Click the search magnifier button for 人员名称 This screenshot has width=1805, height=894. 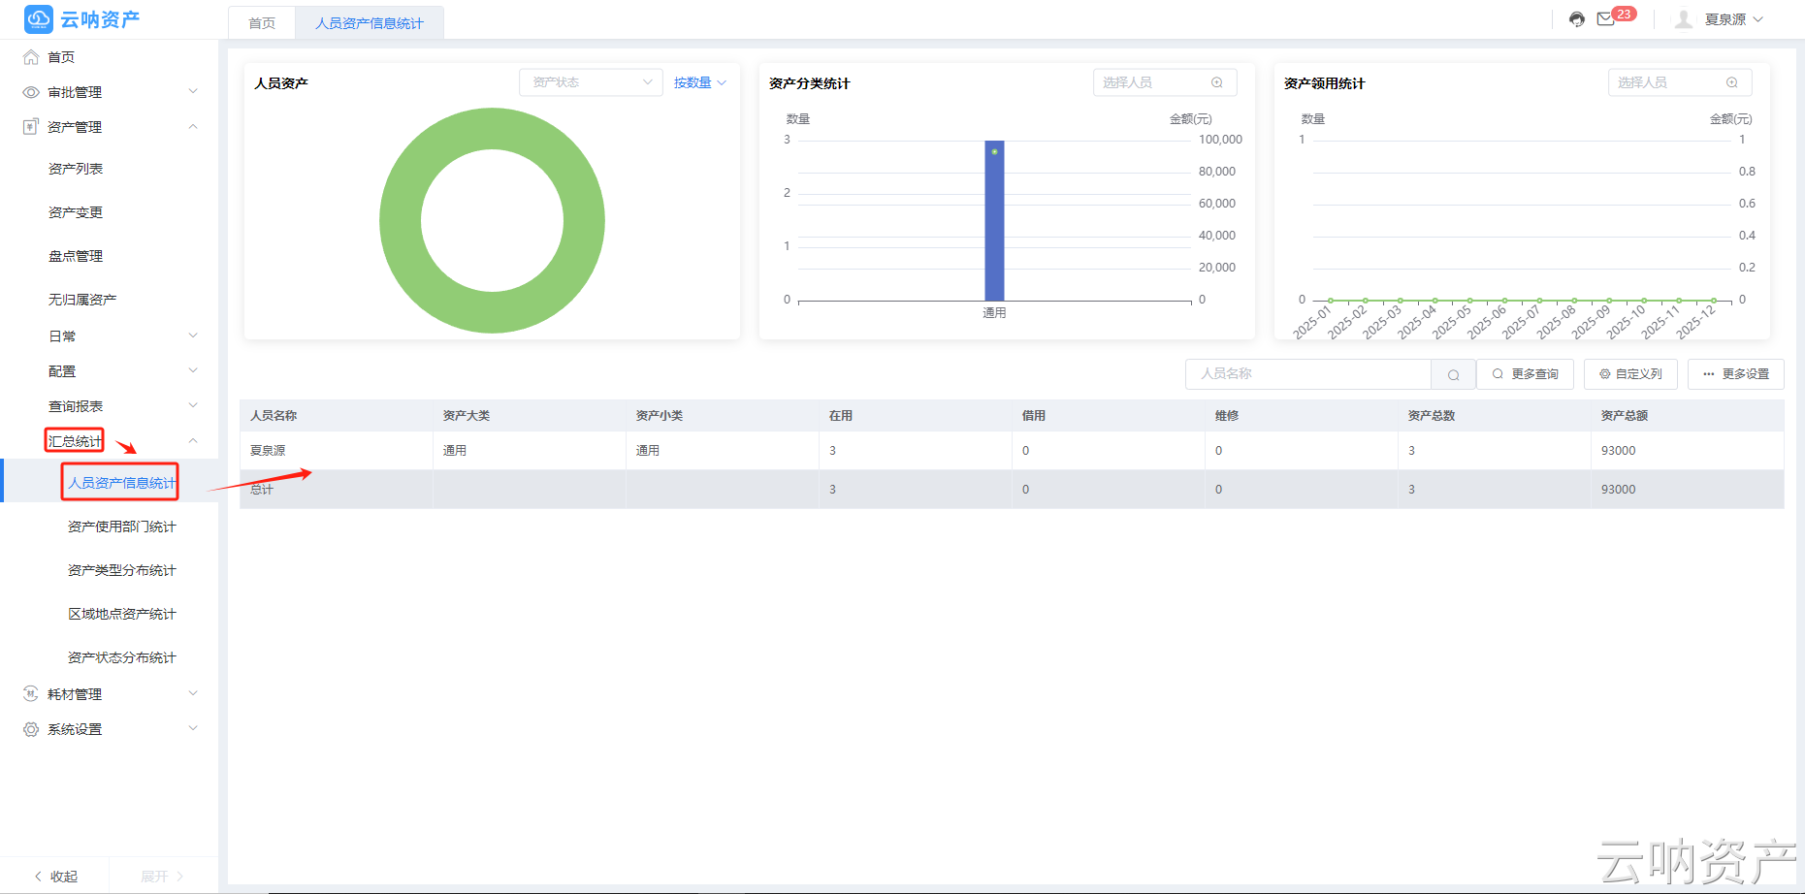point(1453,374)
